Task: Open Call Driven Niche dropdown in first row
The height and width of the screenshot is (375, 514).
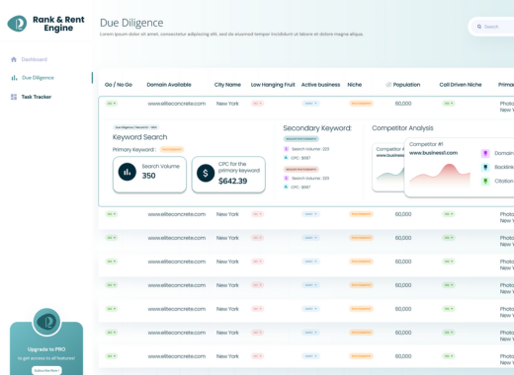Action: [x=449, y=104]
